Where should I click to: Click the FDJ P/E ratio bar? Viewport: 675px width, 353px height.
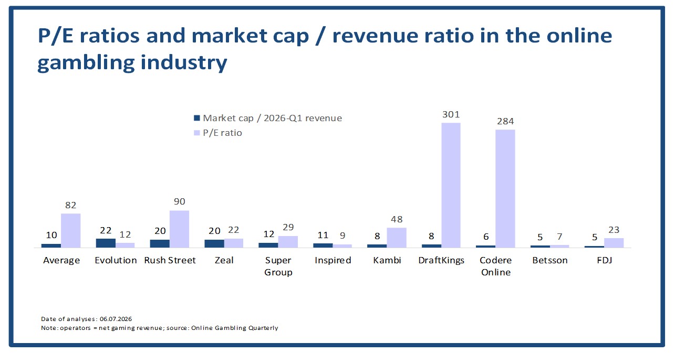click(x=614, y=243)
